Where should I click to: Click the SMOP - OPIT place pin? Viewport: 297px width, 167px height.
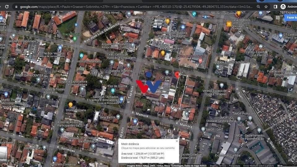(x=203, y=130)
